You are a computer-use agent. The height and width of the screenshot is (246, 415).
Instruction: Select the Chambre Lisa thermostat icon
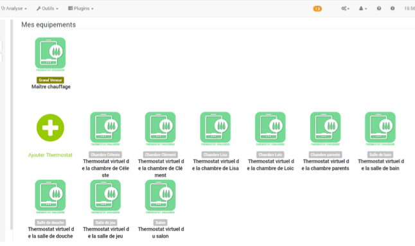215,128
